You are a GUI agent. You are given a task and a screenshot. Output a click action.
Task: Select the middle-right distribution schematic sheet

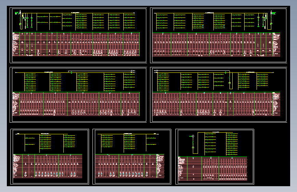(219, 95)
